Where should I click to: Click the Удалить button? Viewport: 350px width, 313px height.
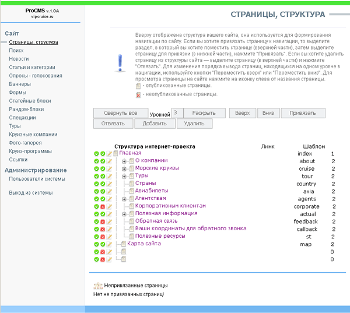click(194, 124)
